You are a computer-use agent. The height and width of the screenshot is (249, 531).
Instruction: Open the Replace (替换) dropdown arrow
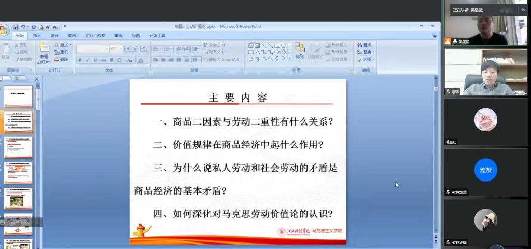[374, 52]
